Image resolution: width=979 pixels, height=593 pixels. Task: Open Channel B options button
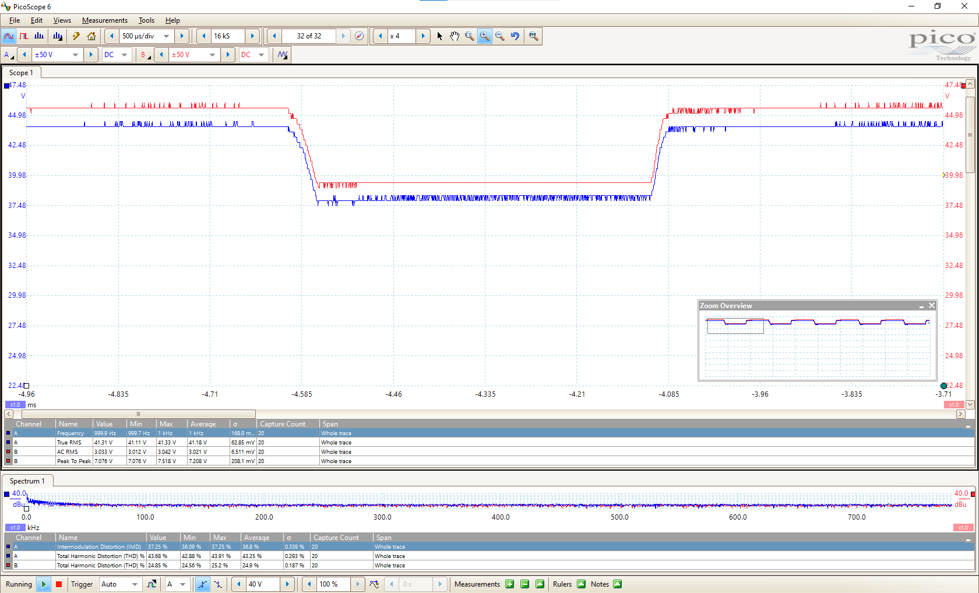point(145,55)
